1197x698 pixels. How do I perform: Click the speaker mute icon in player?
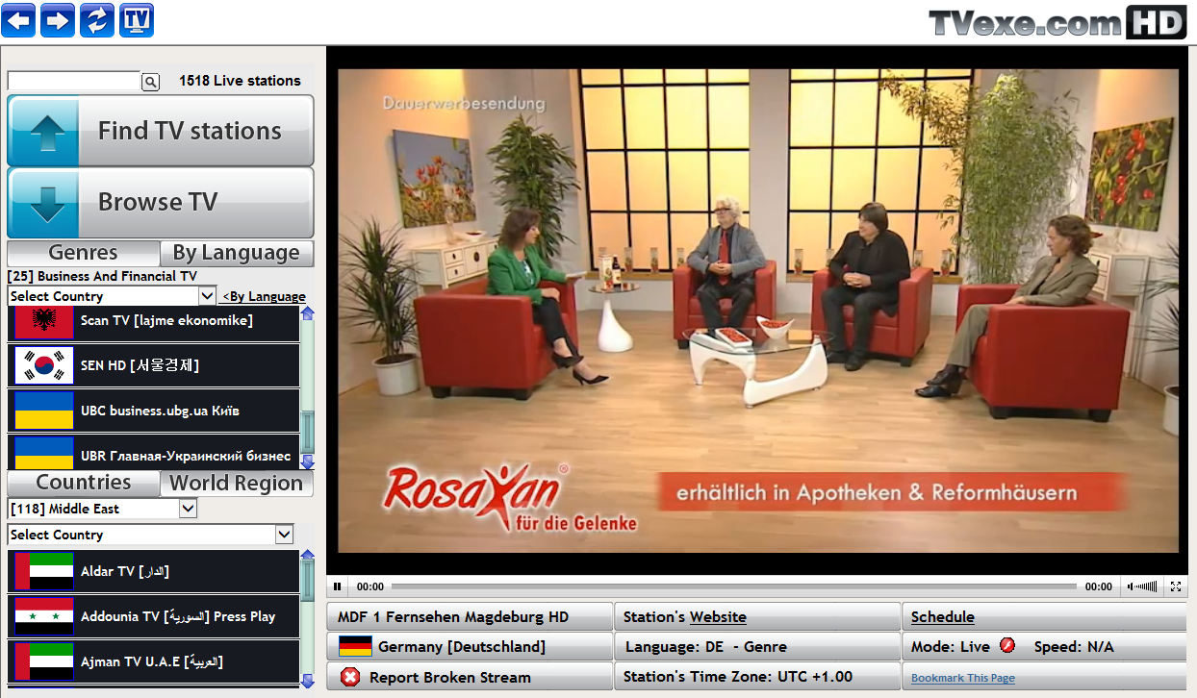[x=1133, y=586]
